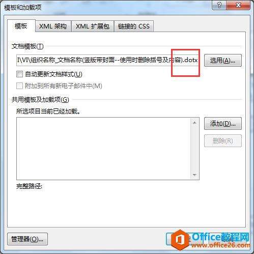Click the 选用(A)... button

pyautogui.click(x=223, y=61)
